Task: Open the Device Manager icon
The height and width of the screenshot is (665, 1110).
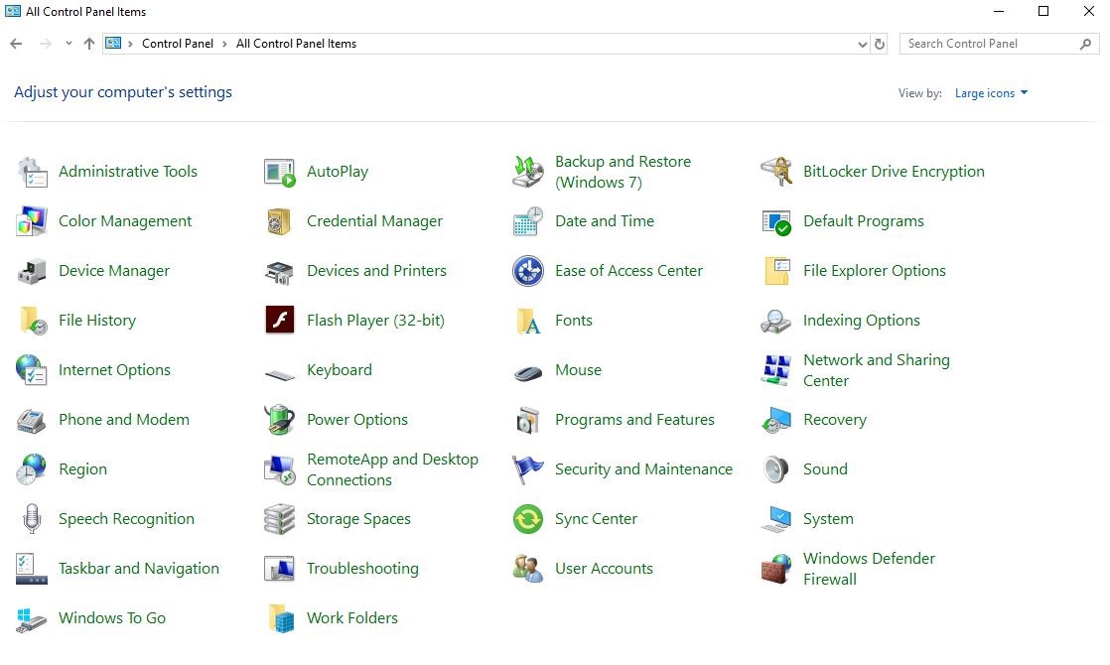Action: [x=32, y=271]
